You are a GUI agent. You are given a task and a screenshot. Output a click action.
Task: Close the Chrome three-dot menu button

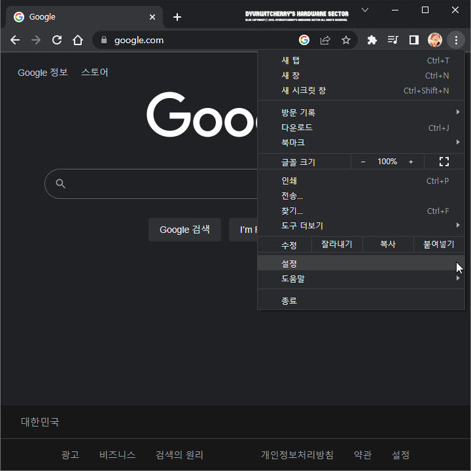pos(456,40)
